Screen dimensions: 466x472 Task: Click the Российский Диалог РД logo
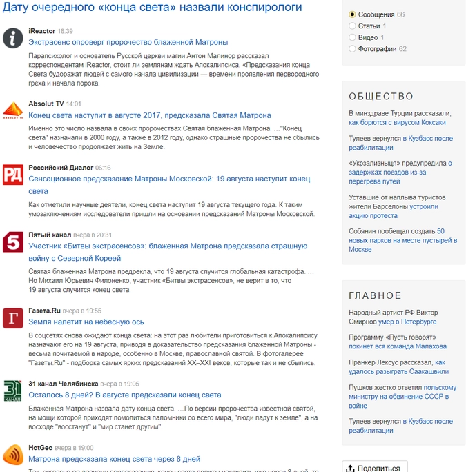point(13,175)
